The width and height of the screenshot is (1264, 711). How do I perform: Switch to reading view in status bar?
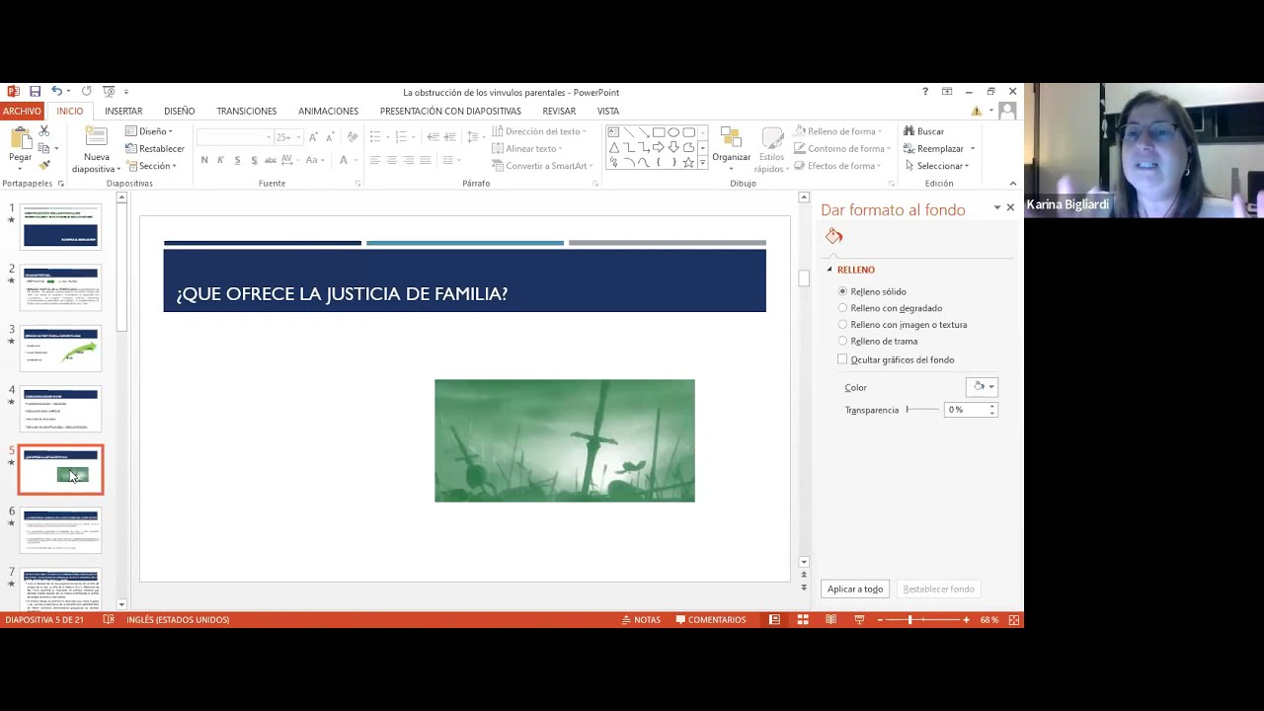830,620
